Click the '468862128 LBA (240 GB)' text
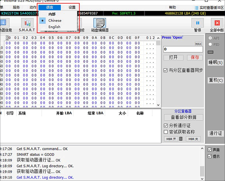This screenshot has width=225, height=181. (185, 13)
